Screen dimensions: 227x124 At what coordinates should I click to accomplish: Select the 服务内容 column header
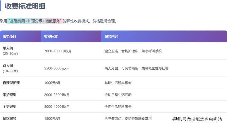[x=111, y=37]
